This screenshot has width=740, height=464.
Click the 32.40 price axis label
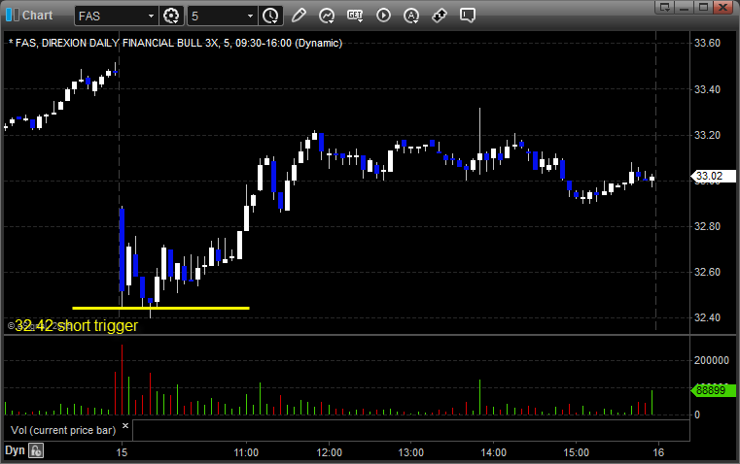(x=708, y=317)
